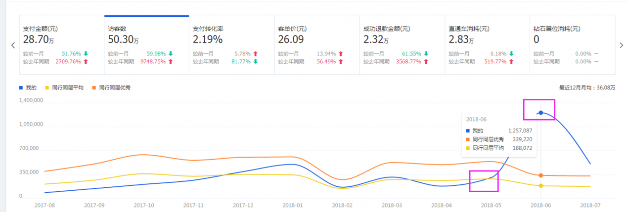The height and width of the screenshot is (212, 628).
Task: Click the 2018-03 x-axis label
Action: pyautogui.click(x=392, y=205)
